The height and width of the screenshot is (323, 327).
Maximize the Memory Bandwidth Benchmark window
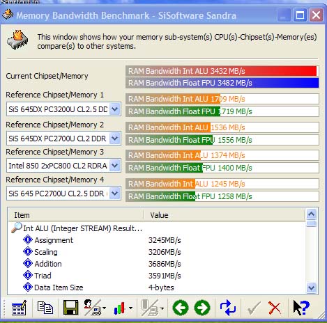300,15
